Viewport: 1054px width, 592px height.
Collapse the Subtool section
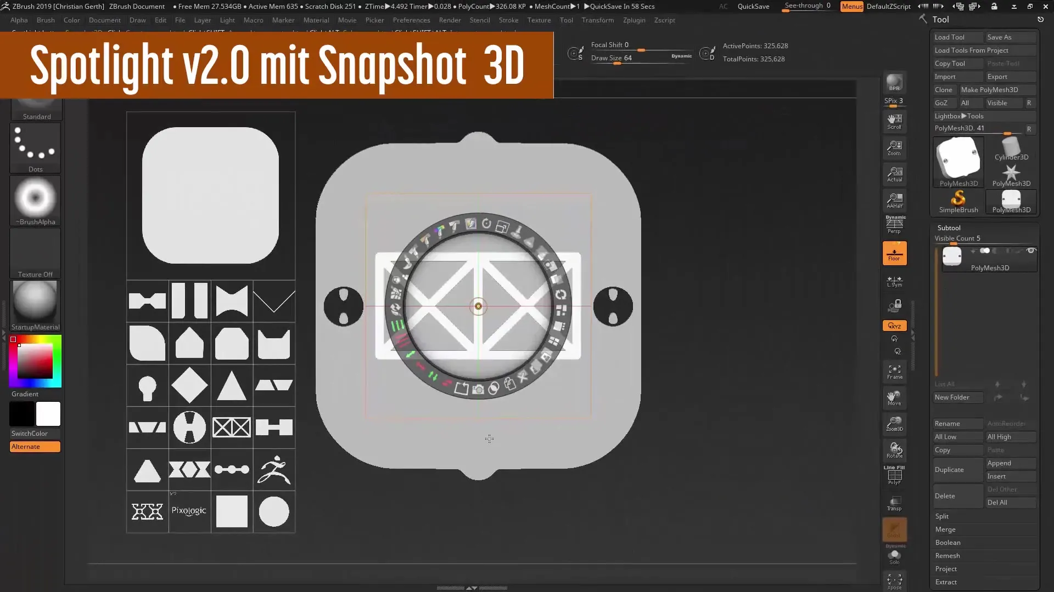point(949,228)
